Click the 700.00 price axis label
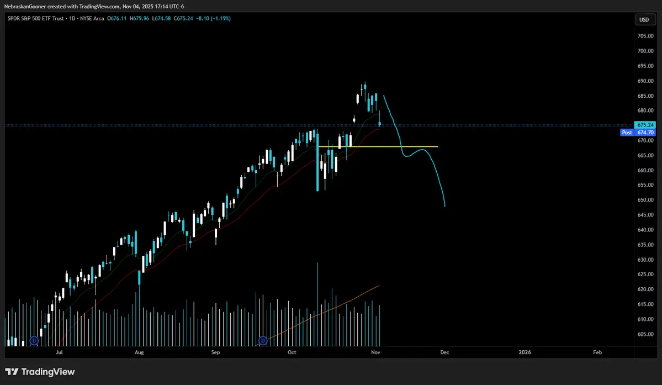 [x=645, y=51]
